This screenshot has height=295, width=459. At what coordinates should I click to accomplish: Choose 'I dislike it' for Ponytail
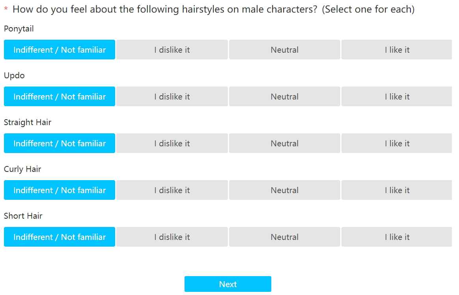(x=172, y=50)
